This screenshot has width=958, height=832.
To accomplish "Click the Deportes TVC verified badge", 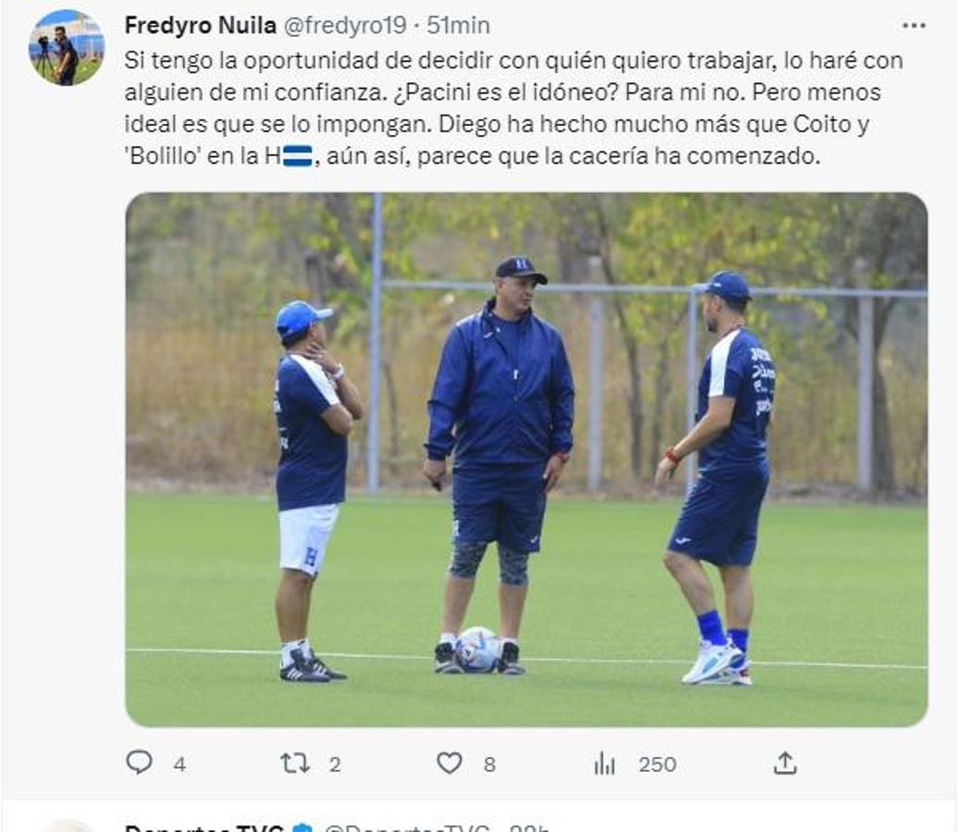I will click(302, 826).
